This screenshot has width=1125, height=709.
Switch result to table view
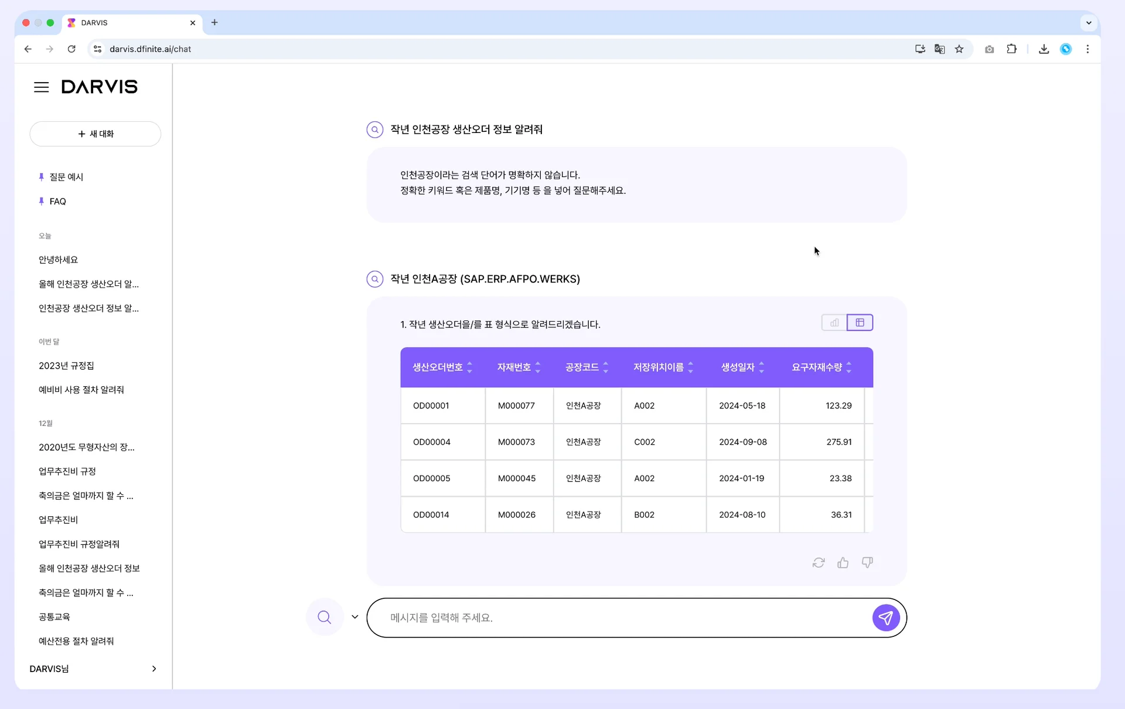coord(860,323)
